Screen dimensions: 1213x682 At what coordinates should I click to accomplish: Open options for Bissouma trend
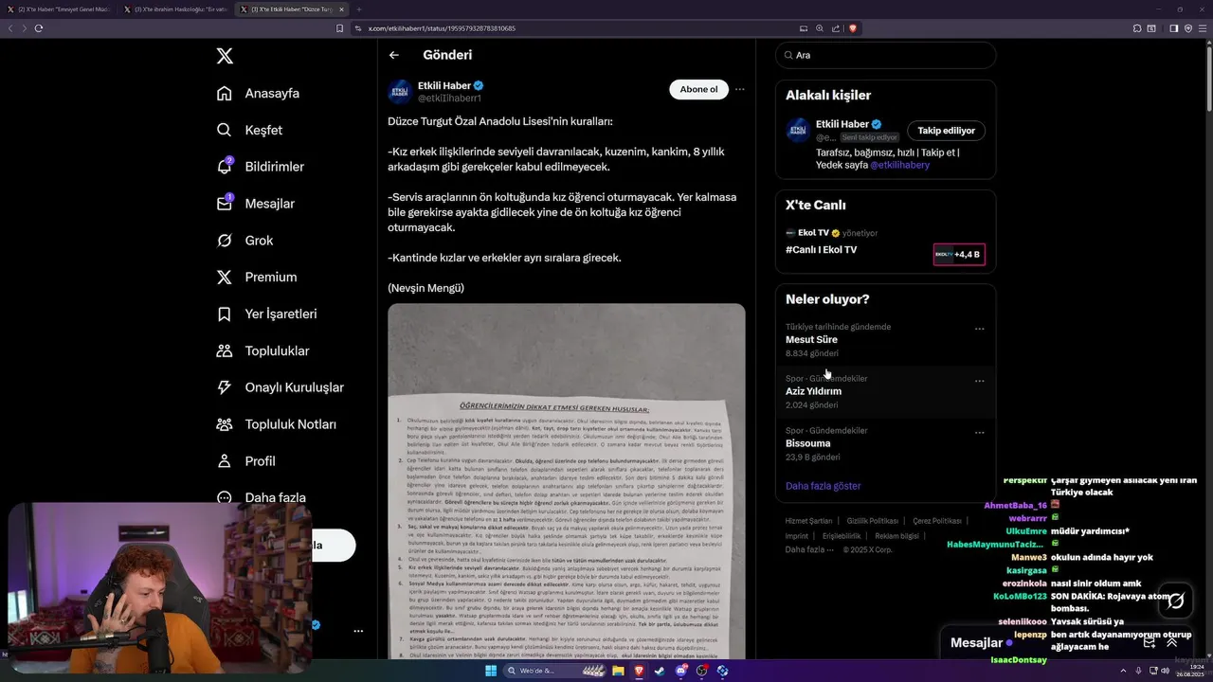coord(980,433)
